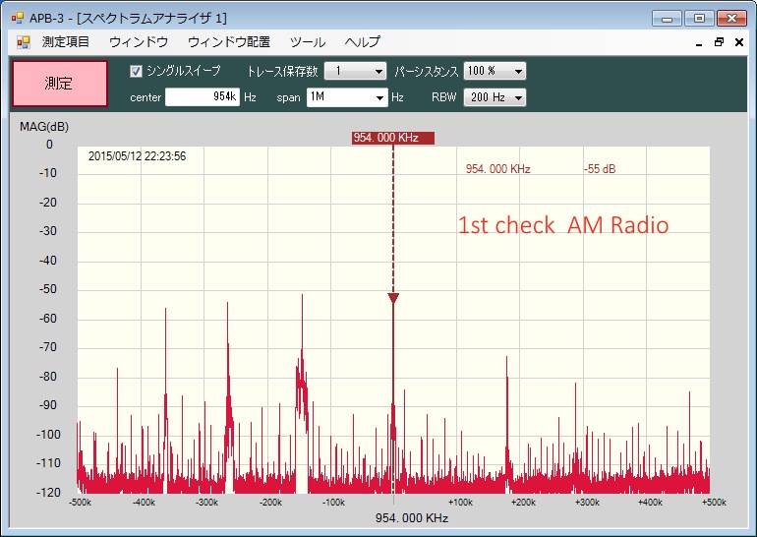The width and height of the screenshot is (757, 537).
Task: Click the MAG(dB) axis title
Action: [44, 127]
